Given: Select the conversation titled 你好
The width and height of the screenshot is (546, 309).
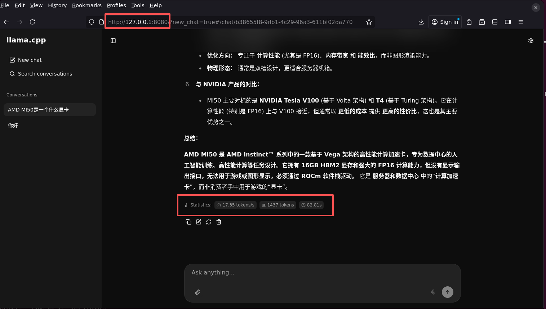Looking at the screenshot, I should [x=13, y=126].
